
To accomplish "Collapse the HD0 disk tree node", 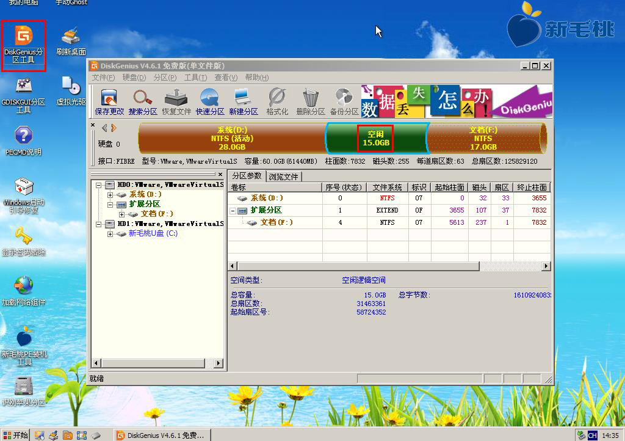I will click(98, 185).
